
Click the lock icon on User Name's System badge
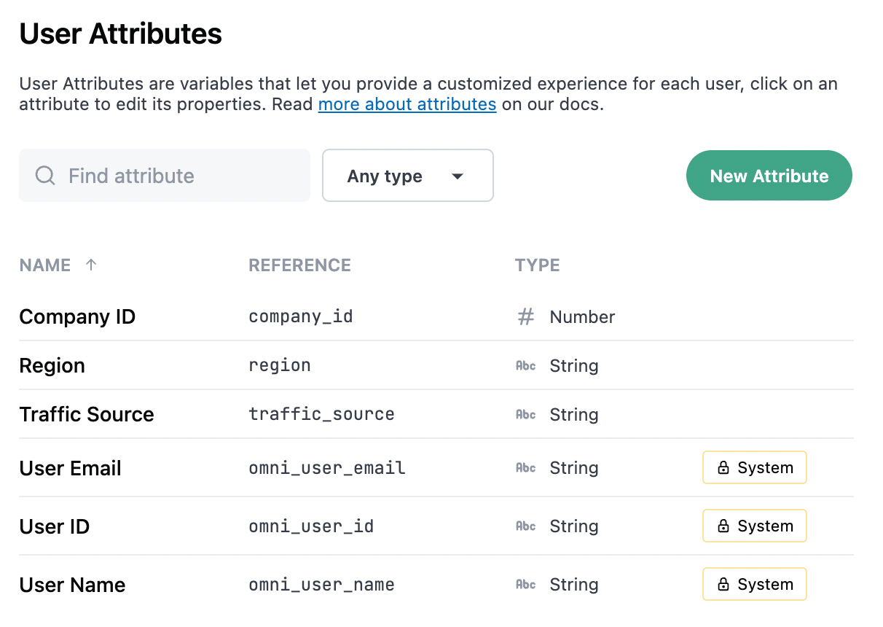click(x=723, y=584)
